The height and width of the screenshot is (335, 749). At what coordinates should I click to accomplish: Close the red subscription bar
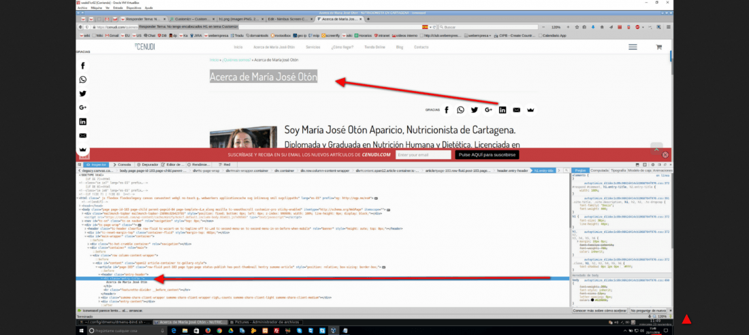(665, 155)
